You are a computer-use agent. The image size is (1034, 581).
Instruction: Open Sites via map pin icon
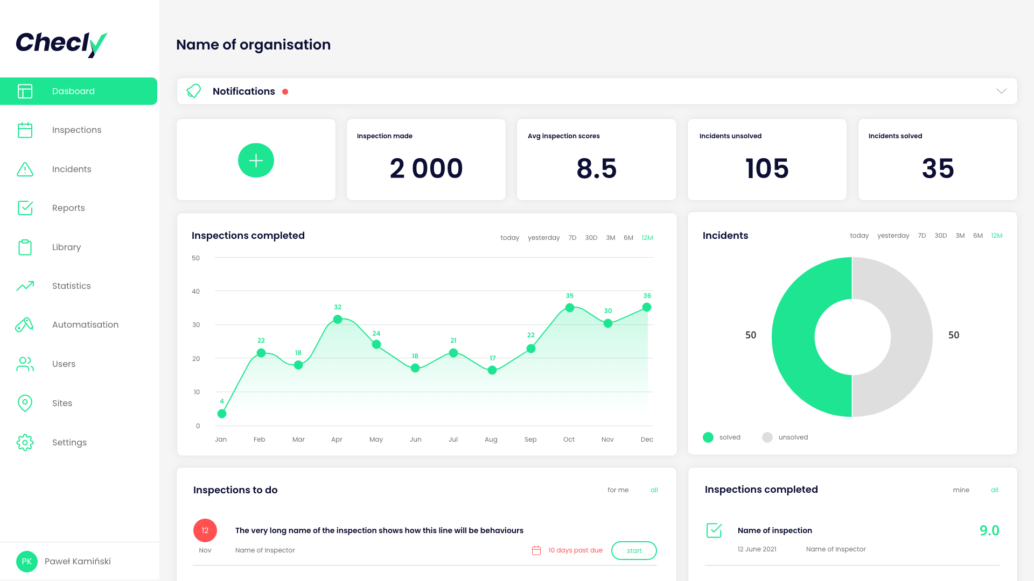[x=25, y=403]
